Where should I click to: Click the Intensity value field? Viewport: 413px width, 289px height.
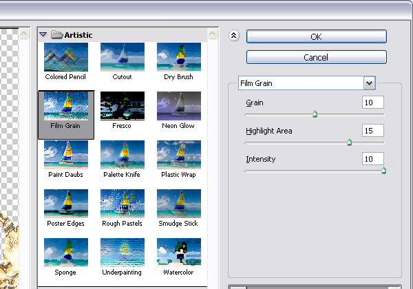pos(372,159)
